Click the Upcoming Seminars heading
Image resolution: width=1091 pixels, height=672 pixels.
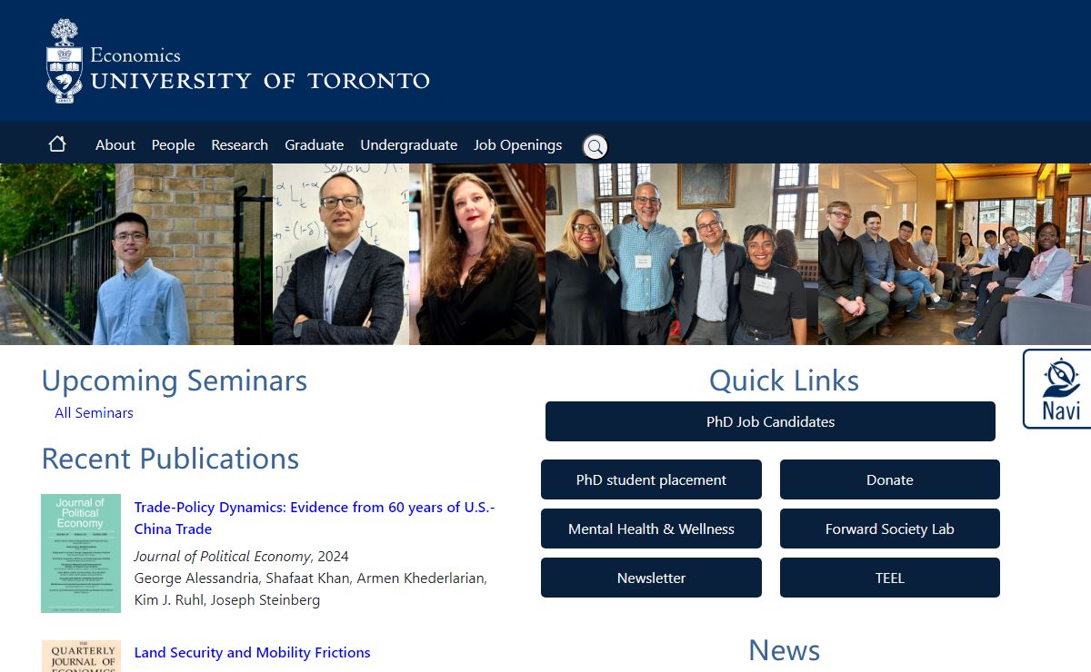pos(175,380)
